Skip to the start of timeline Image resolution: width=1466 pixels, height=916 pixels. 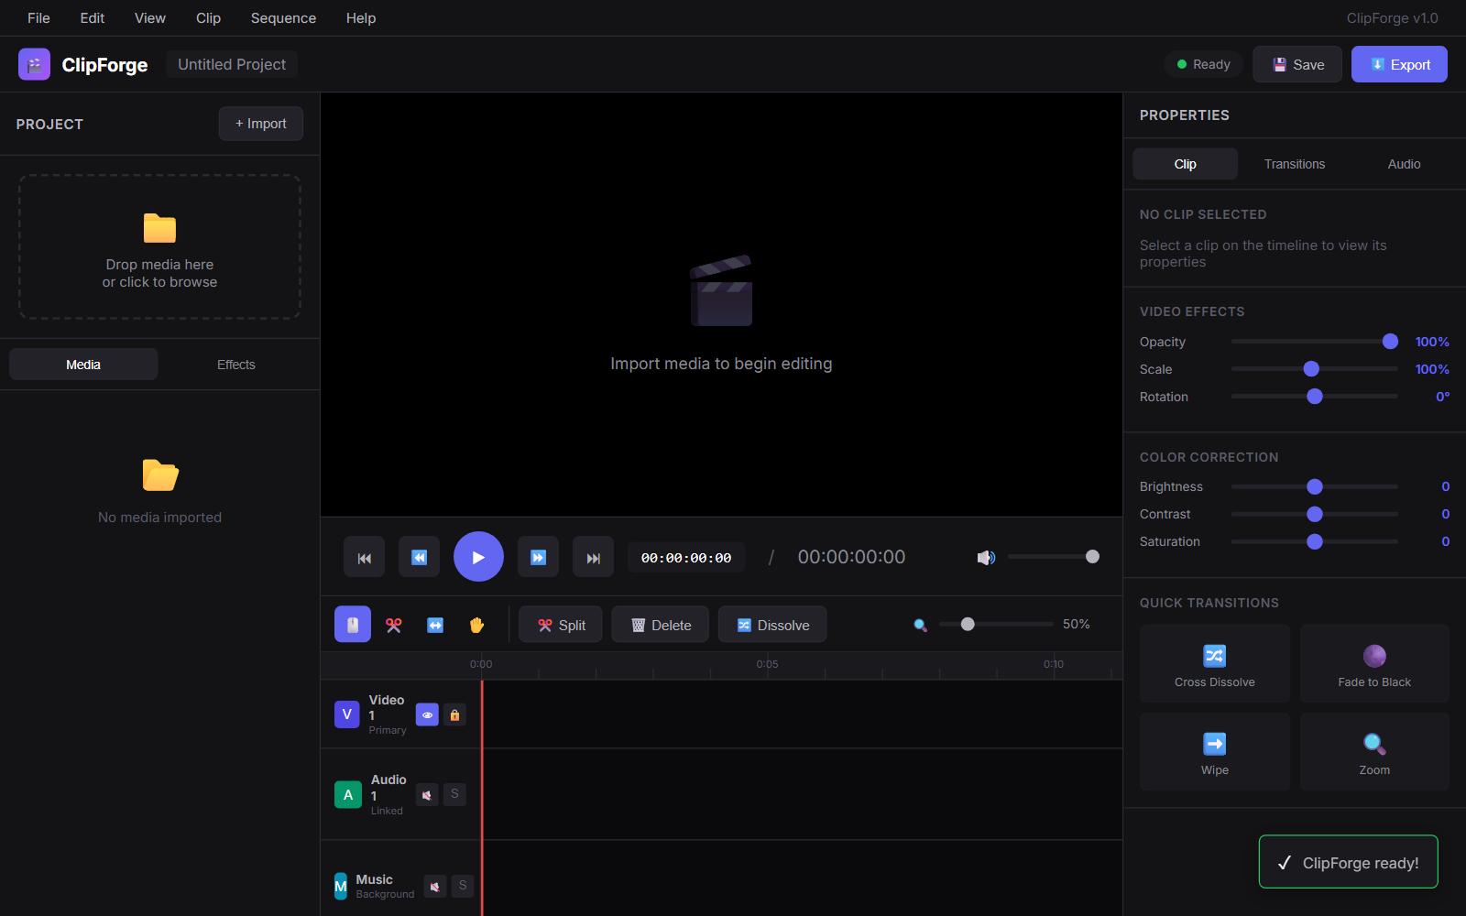click(364, 557)
